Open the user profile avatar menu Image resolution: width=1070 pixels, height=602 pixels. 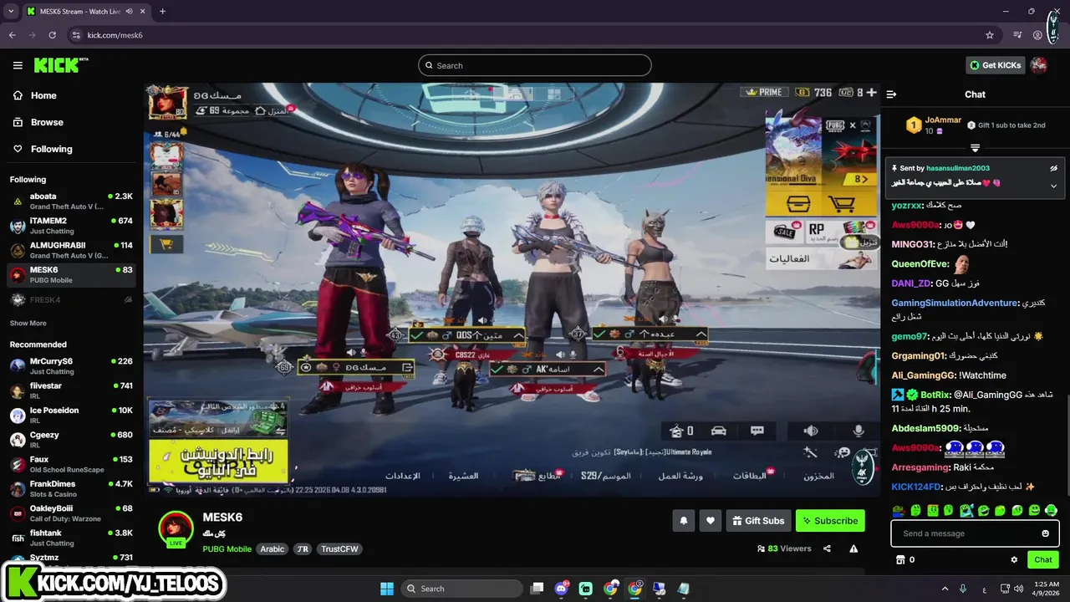coord(1039,65)
